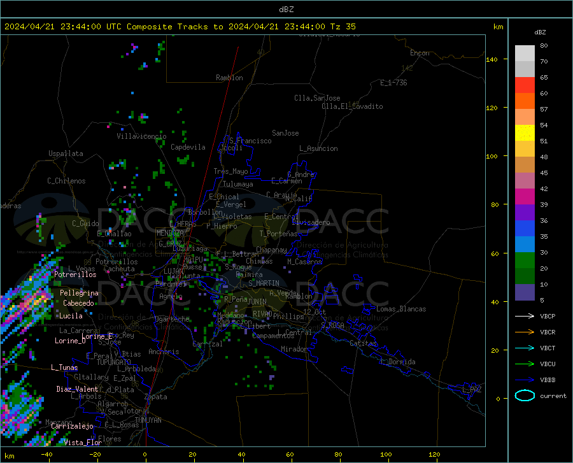Click the dBZ title at top
Viewport: 573px width, 463px height.
(x=286, y=10)
